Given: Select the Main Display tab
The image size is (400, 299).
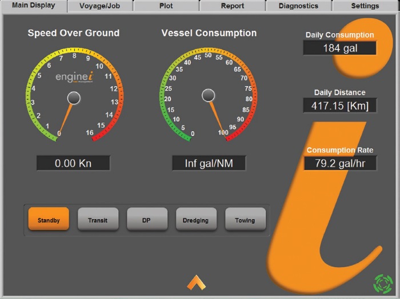Looking at the screenshot, I should pyautogui.click(x=34, y=6).
